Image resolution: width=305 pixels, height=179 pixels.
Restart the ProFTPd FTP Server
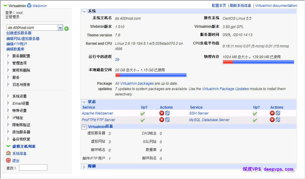tap(167, 120)
